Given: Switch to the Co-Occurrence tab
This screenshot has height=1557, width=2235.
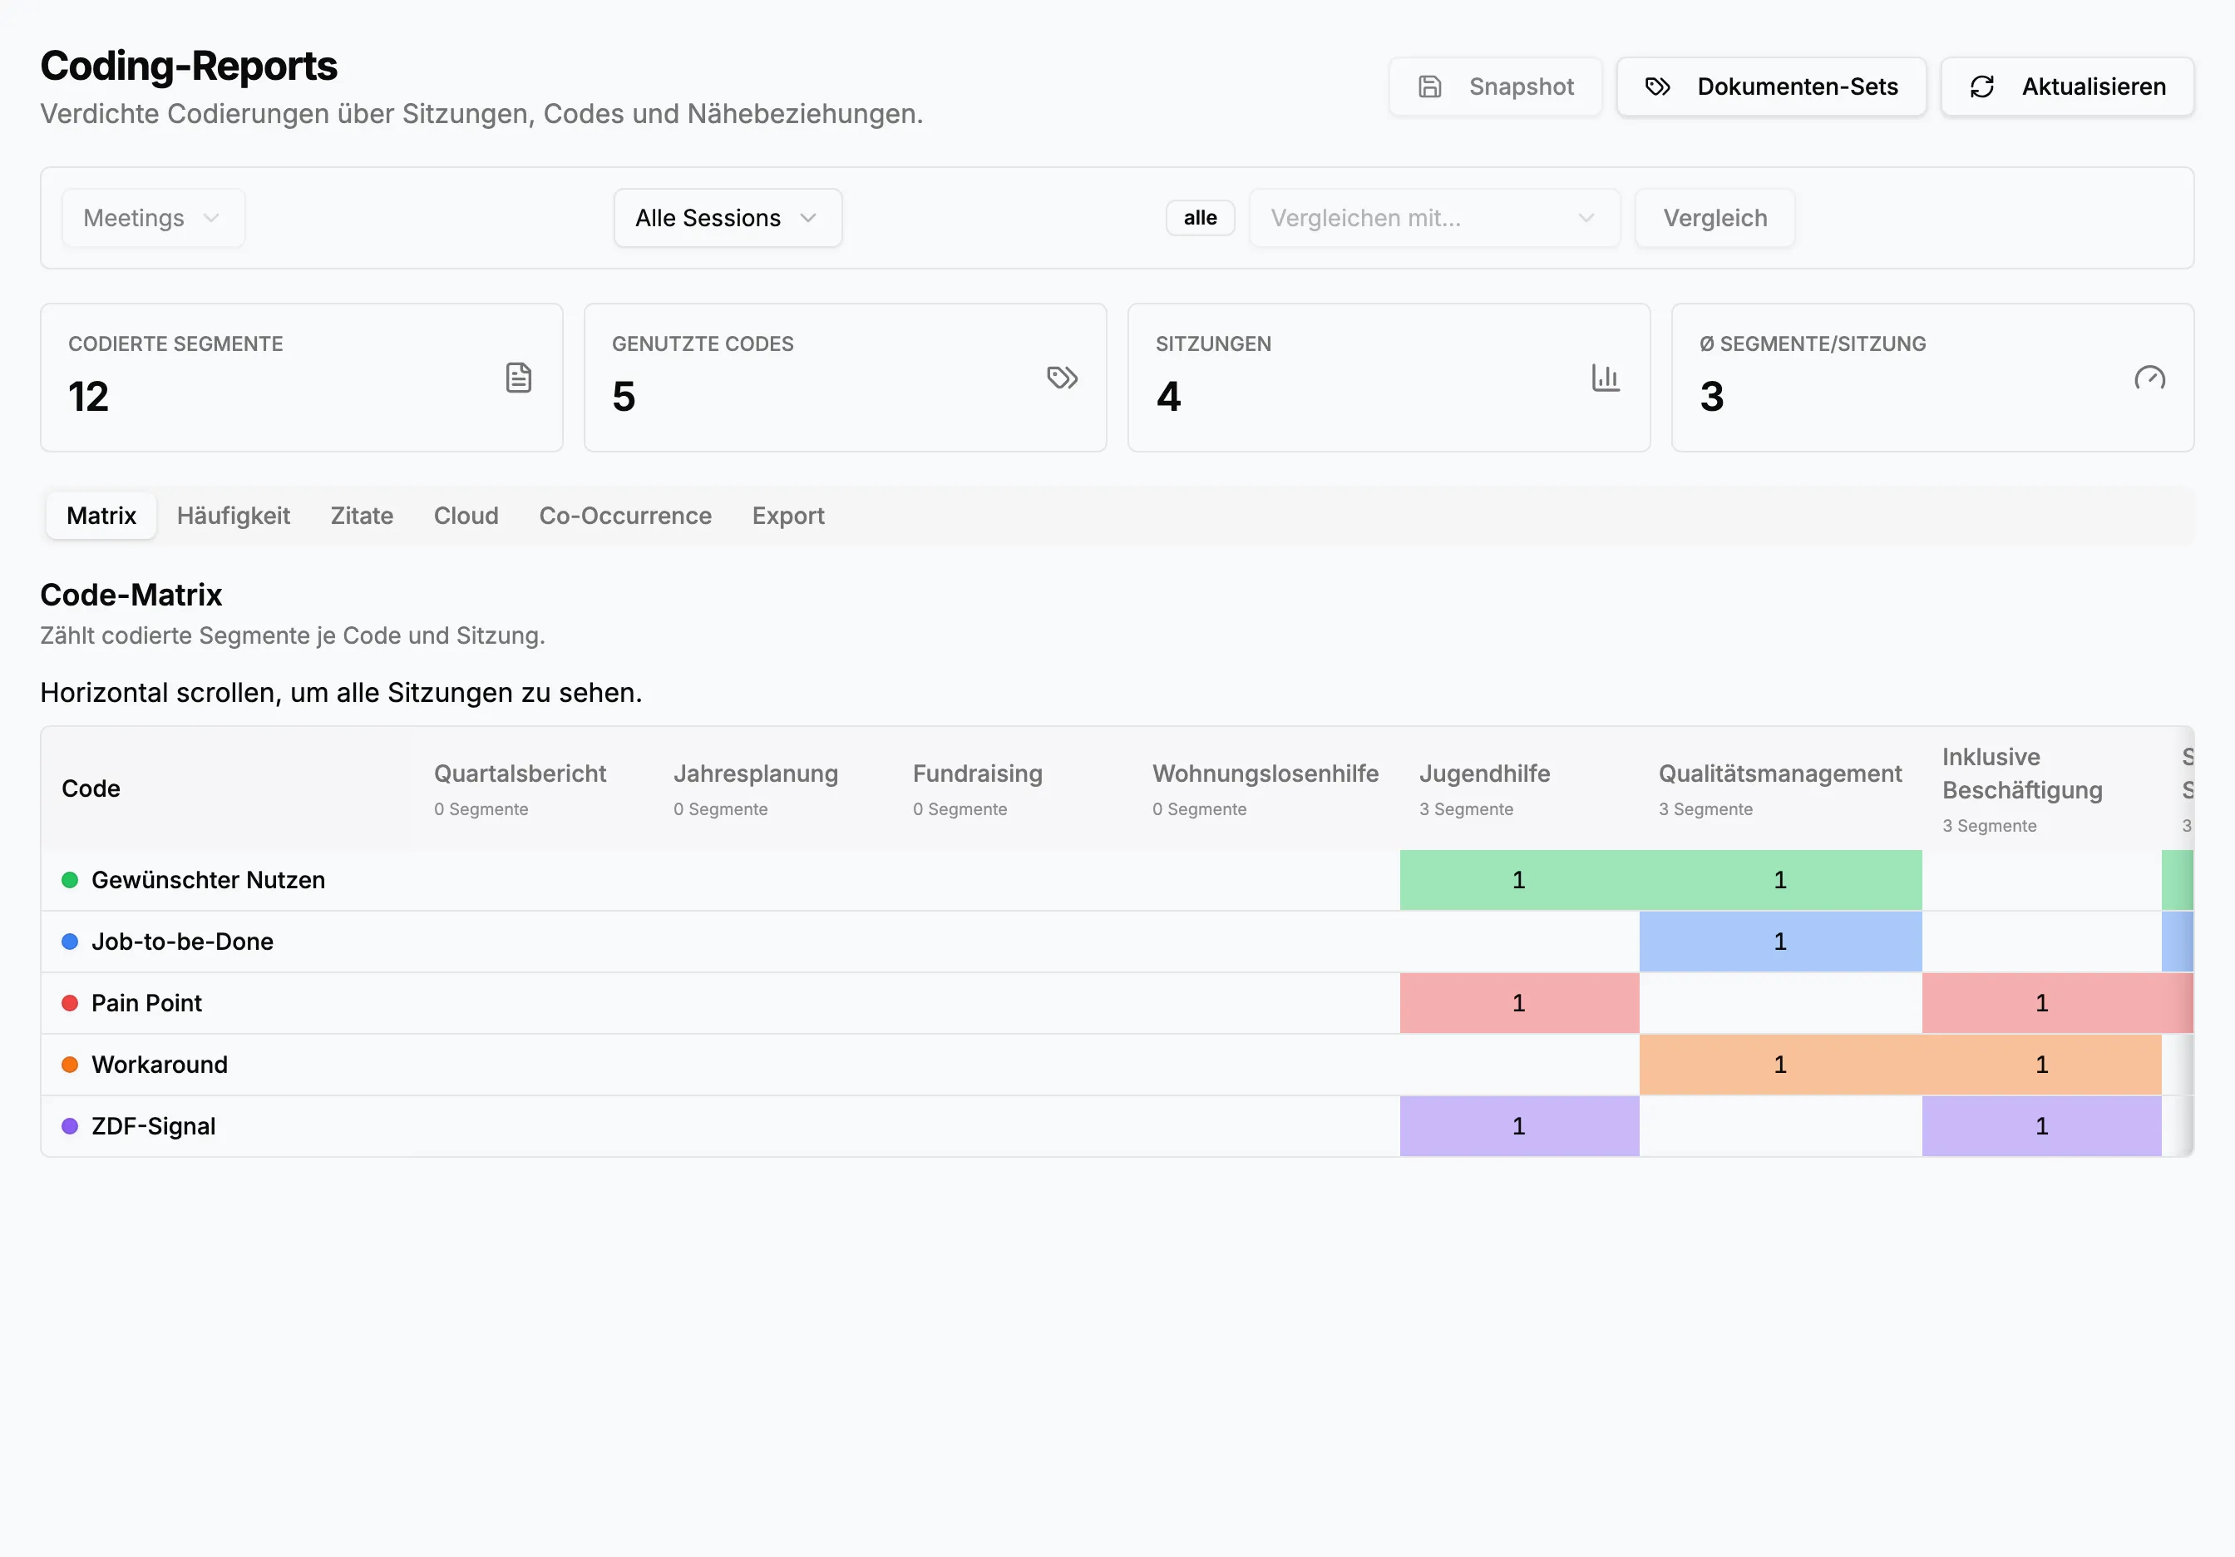Looking at the screenshot, I should click(625, 516).
